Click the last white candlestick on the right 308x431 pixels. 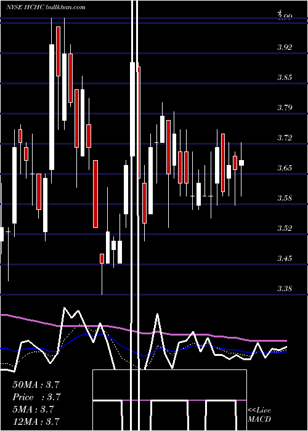click(241, 163)
